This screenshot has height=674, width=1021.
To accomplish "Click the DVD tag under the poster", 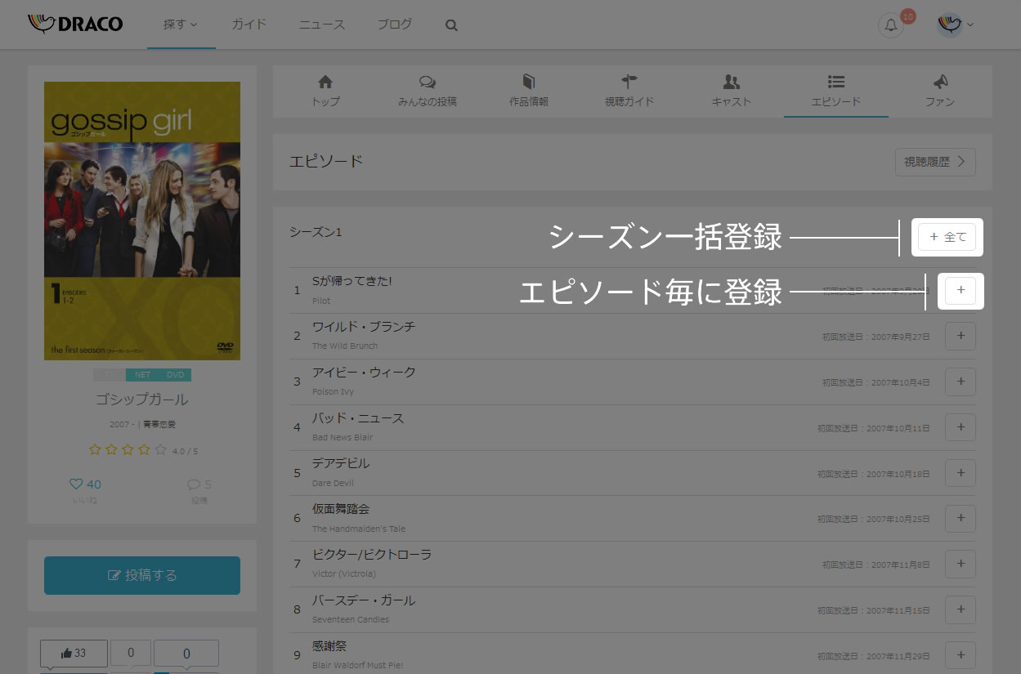I will tap(175, 375).
